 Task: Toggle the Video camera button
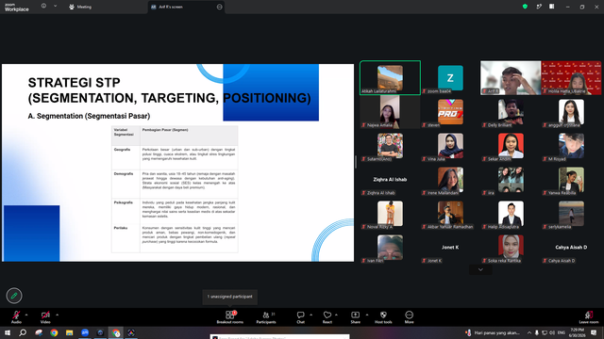[x=45, y=317]
